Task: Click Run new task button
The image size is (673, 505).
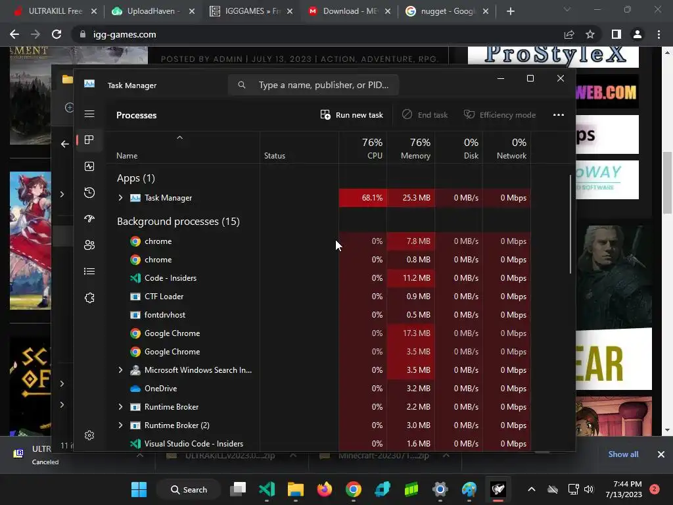Action: coord(352,114)
